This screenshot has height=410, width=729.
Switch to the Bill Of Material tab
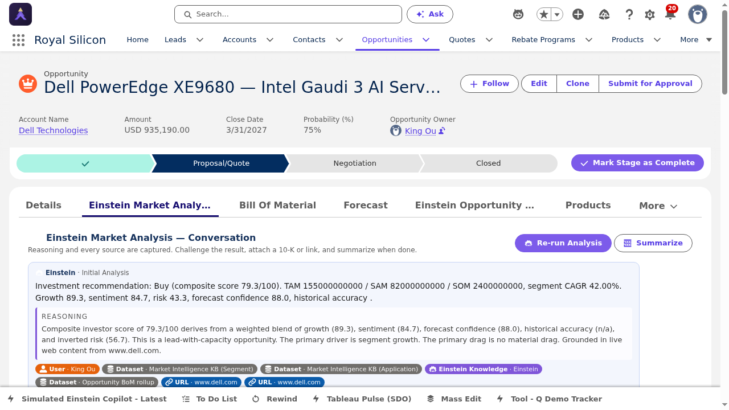click(x=277, y=206)
